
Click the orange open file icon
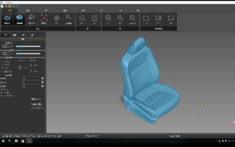click(x=10, y=6)
